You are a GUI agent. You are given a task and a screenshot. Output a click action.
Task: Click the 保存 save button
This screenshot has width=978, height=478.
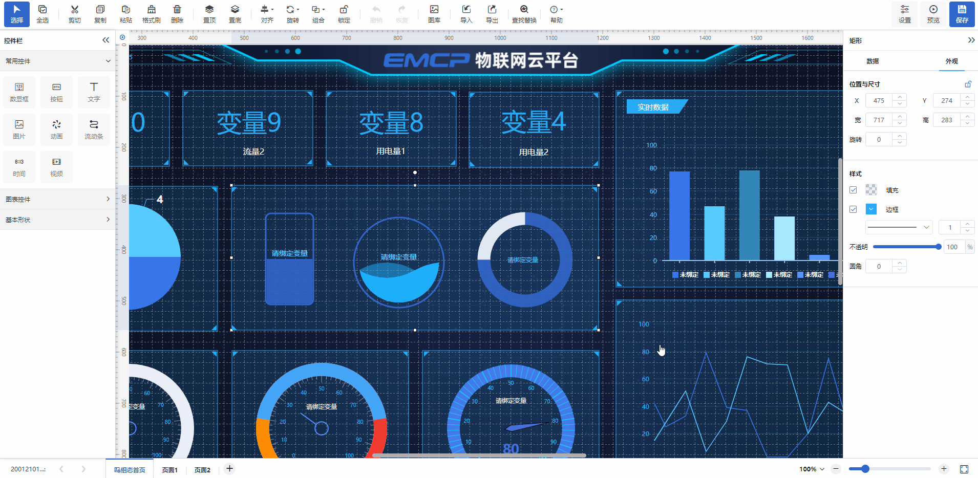point(962,14)
